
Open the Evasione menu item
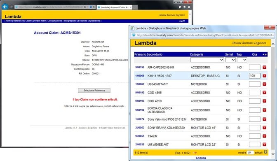[83, 21]
